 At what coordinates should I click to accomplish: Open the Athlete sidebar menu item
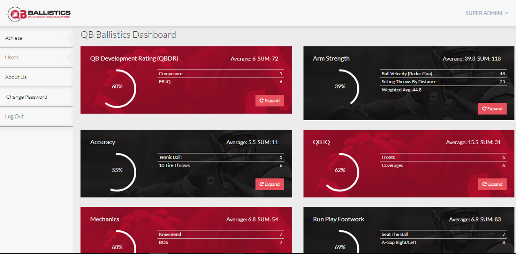pos(14,38)
